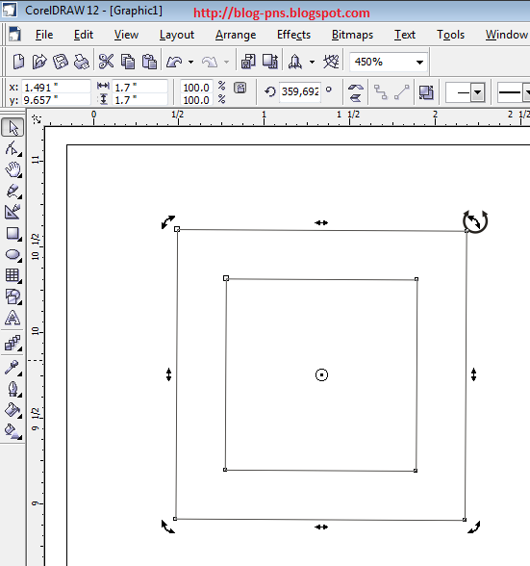The height and width of the screenshot is (566, 530).
Task: Click the blog-pns.blogspot.com link
Action: pyautogui.click(x=282, y=13)
